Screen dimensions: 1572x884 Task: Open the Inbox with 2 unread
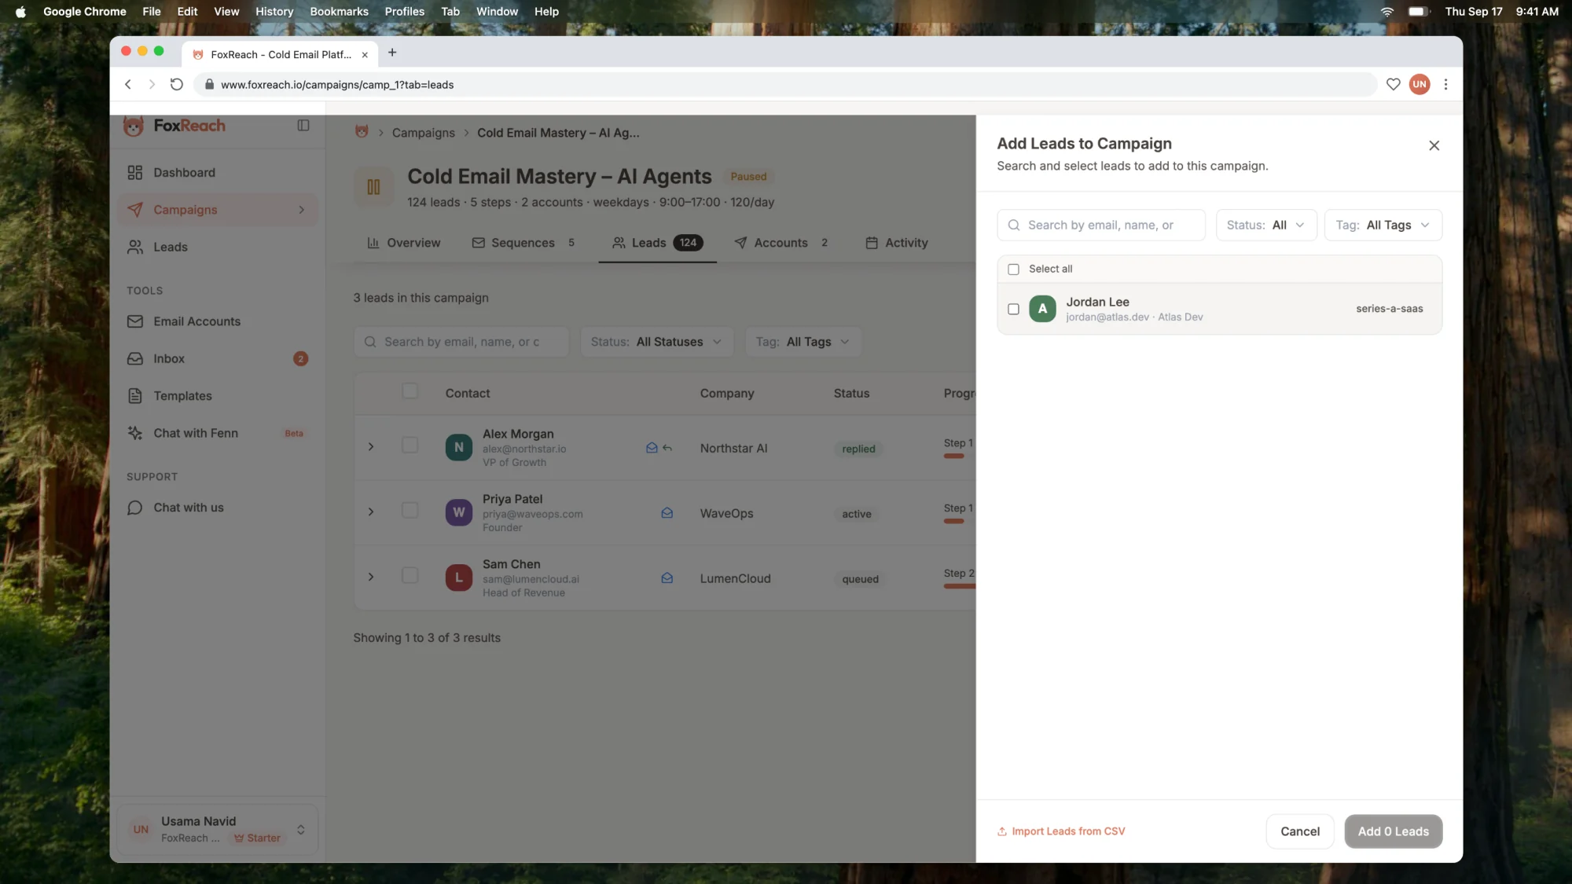click(x=218, y=358)
